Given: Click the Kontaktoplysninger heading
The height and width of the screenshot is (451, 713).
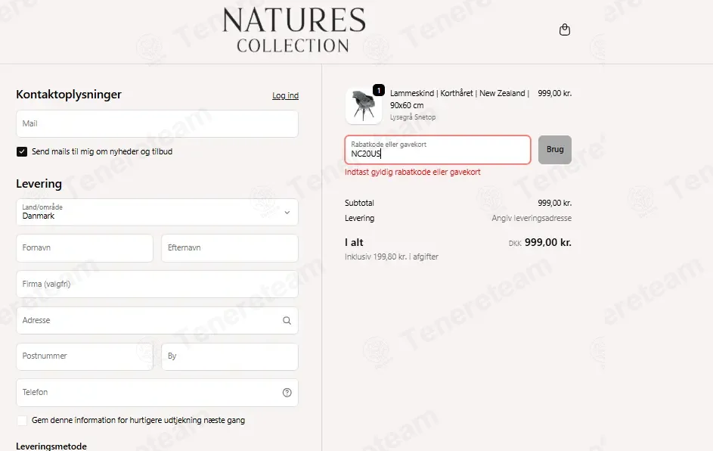Looking at the screenshot, I should tap(69, 95).
